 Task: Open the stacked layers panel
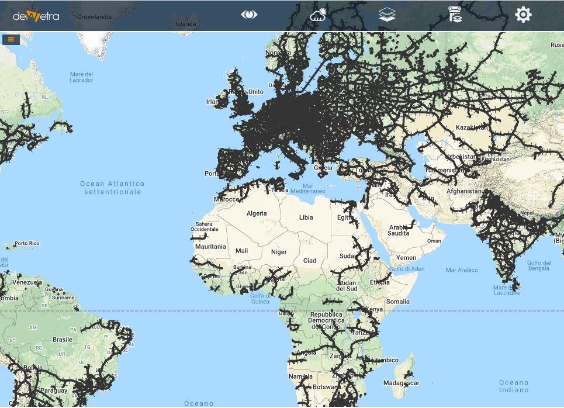point(387,15)
